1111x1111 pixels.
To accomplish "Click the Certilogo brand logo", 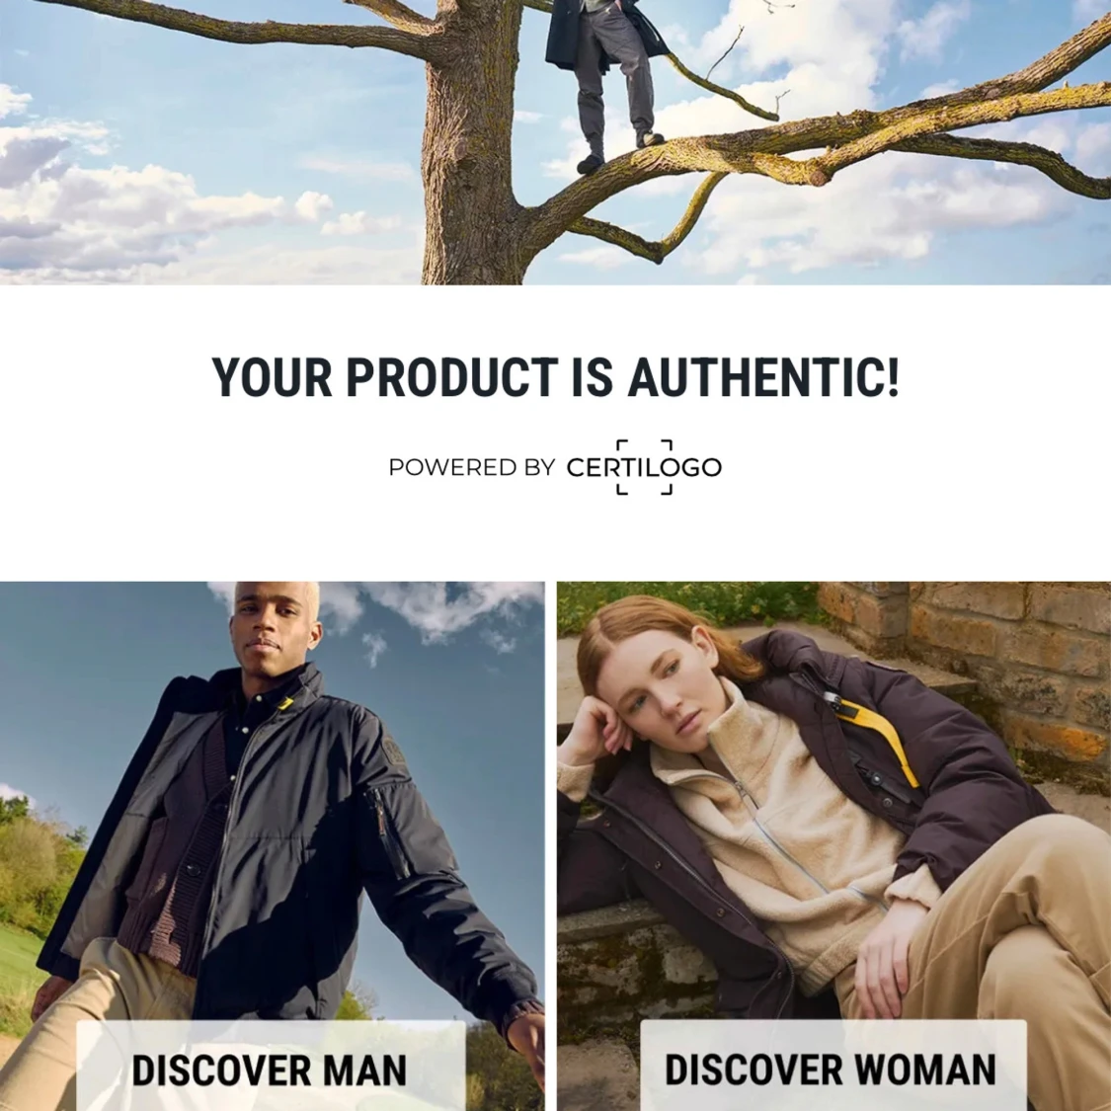I will [643, 467].
